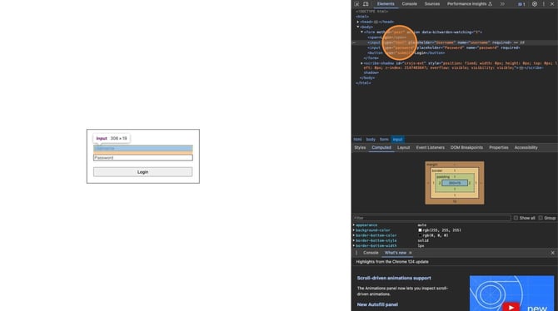Select the closing </html> tag row
The width and height of the screenshot is (558, 311).
click(x=363, y=83)
